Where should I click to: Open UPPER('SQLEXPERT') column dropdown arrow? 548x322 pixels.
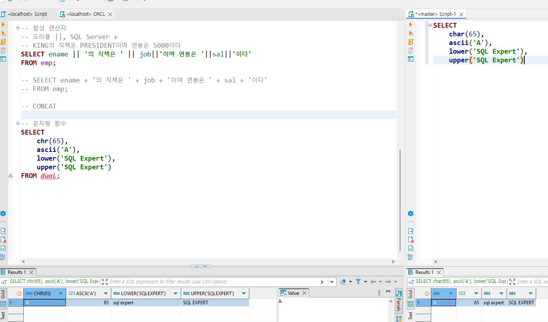coord(244,294)
